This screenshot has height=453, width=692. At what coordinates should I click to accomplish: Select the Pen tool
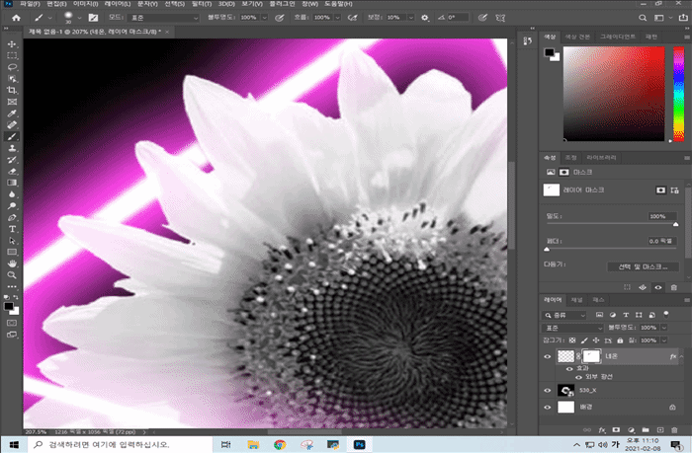coord(12,218)
